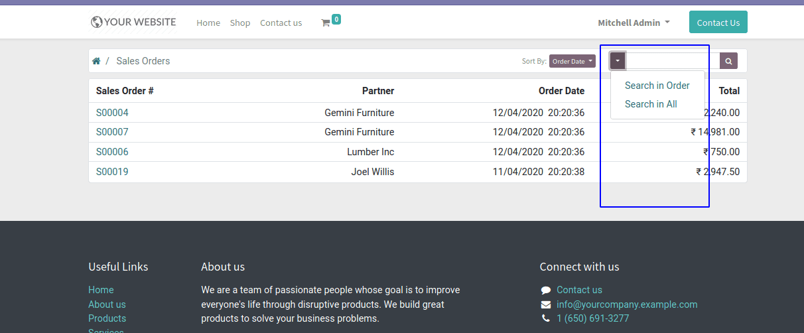This screenshot has height=333, width=804.
Task: Toggle the search filter dropdown arrow
Action: click(x=618, y=61)
